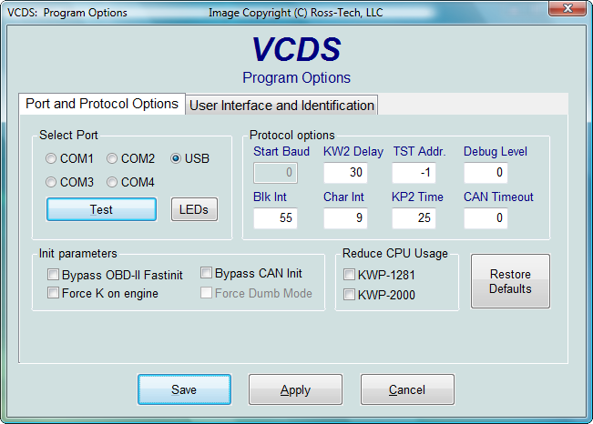Switch to User Interface and Identification tab

tap(281, 105)
